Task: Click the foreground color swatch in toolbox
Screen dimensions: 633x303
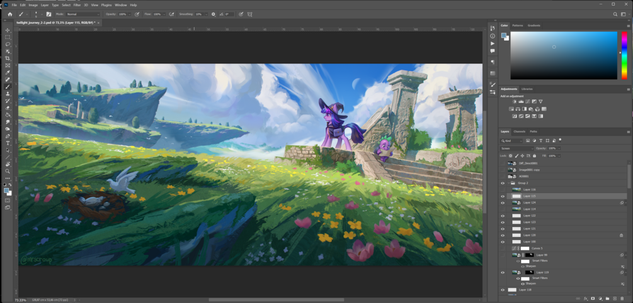Action: [6, 190]
